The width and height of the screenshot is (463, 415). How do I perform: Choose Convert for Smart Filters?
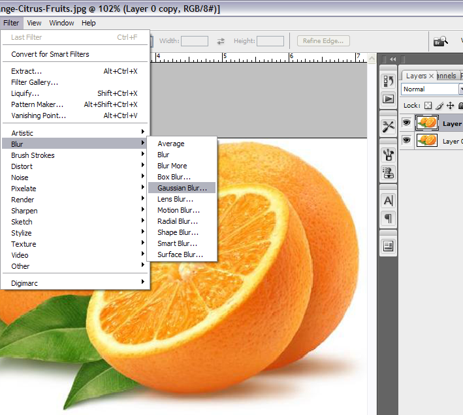tap(75, 54)
